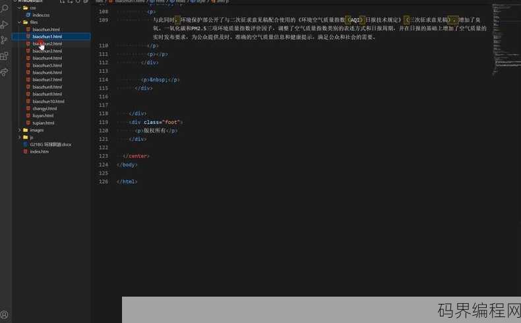The height and width of the screenshot is (323, 521).
Task: Click line number 126 in the gutter
Action: [x=104, y=181]
